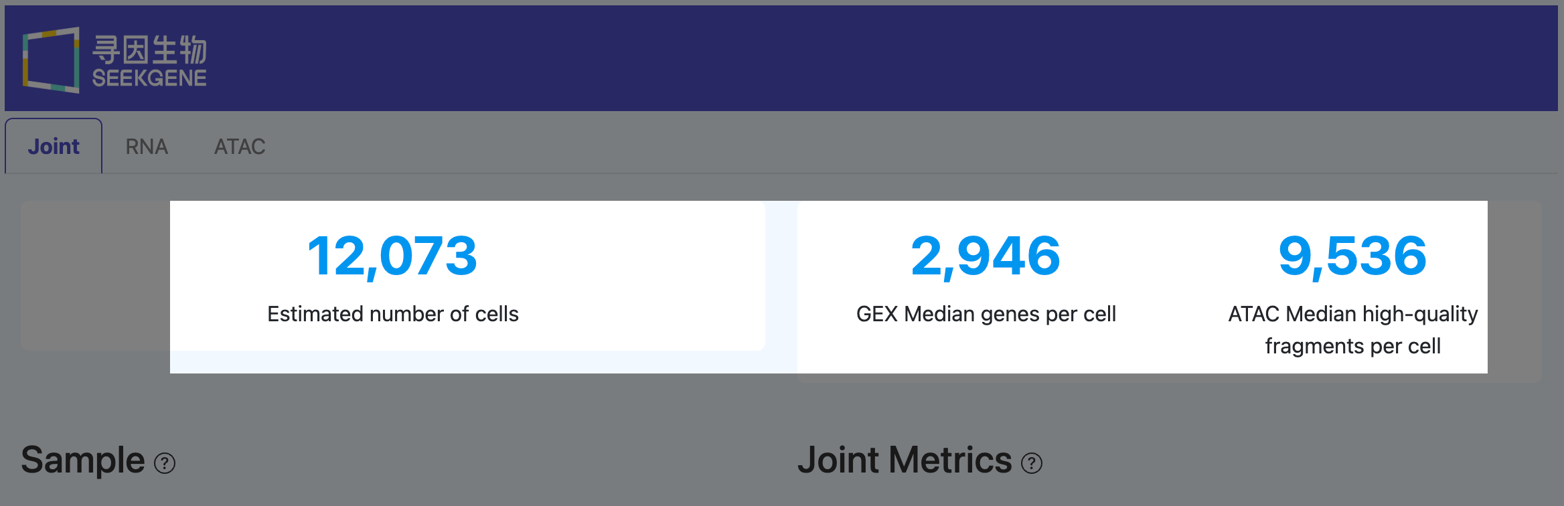Viewport: 1564px width, 506px height.
Task: Switch to the RNA tab
Action: 147,146
